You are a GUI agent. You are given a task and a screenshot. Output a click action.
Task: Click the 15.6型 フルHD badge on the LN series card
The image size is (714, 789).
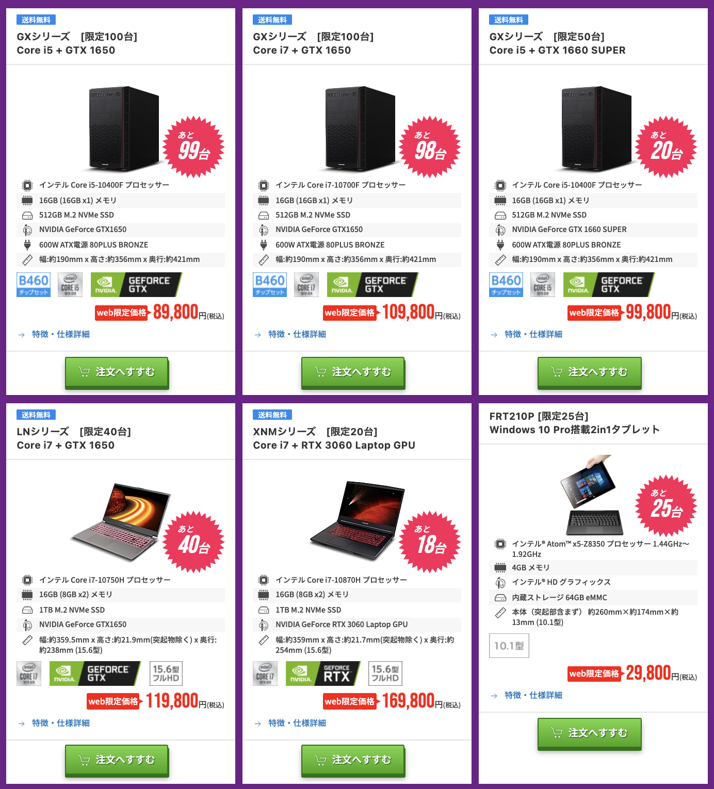coord(166,673)
